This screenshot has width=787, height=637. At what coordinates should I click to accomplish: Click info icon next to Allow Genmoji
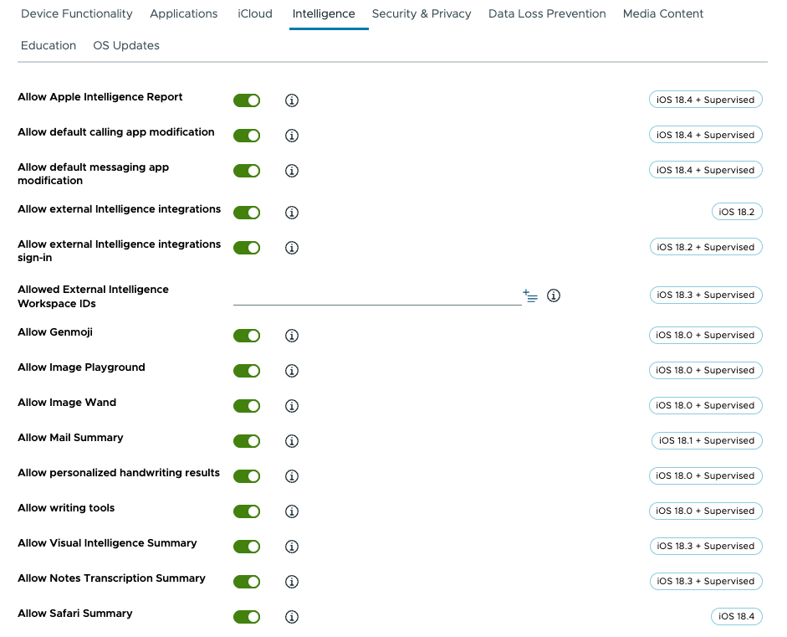[292, 336]
